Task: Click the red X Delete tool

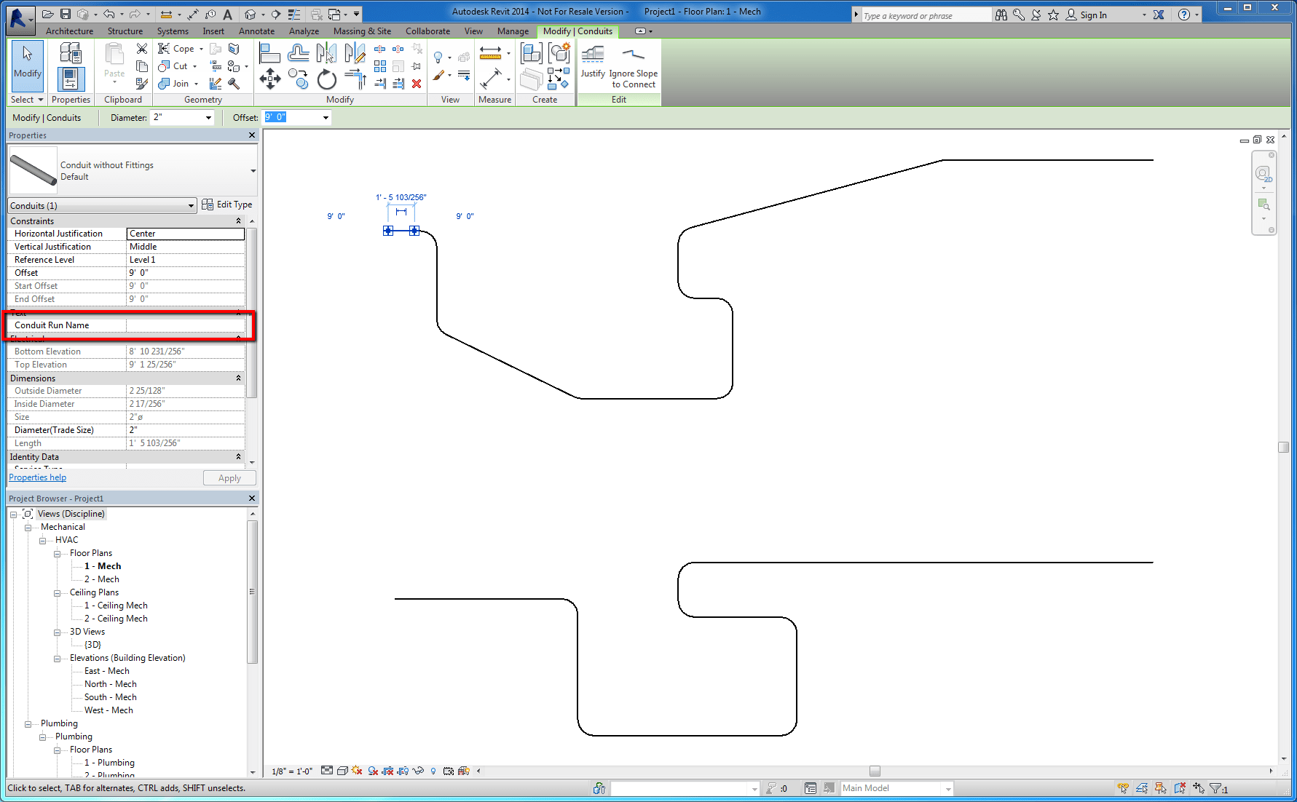Action: click(x=417, y=84)
